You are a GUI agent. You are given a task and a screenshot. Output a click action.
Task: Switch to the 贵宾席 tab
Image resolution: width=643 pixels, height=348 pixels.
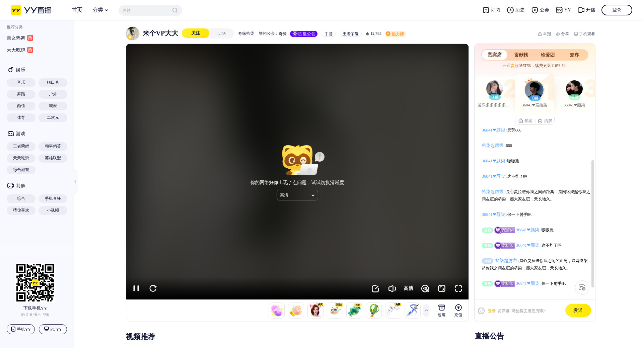click(x=495, y=55)
